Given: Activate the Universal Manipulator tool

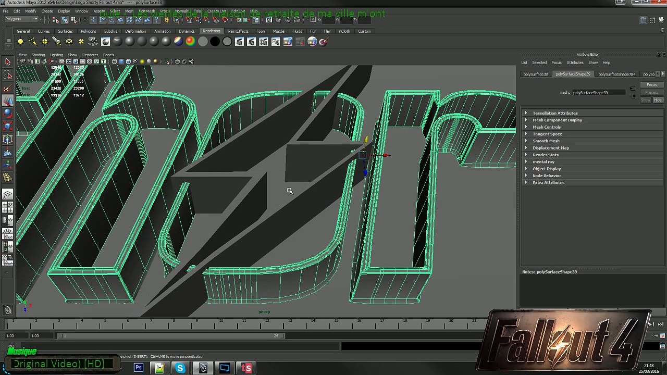Looking at the screenshot, I should 8,139.
